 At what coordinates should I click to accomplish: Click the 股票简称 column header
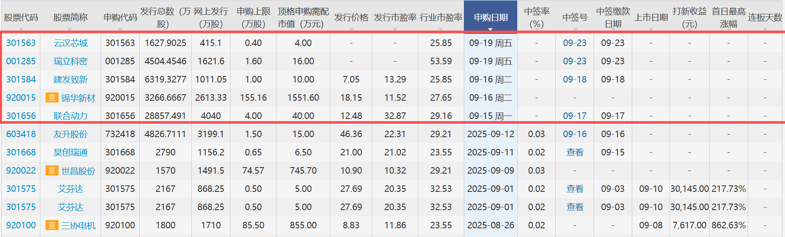pos(70,17)
